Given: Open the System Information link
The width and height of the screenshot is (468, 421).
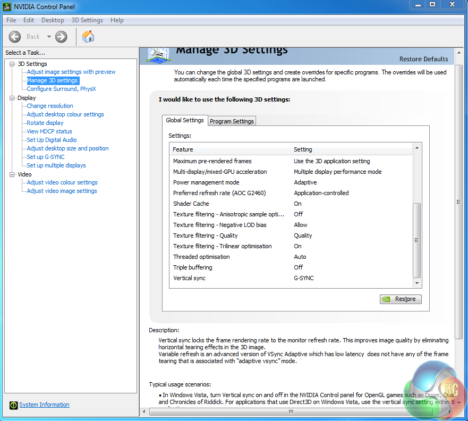Looking at the screenshot, I should pos(44,405).
